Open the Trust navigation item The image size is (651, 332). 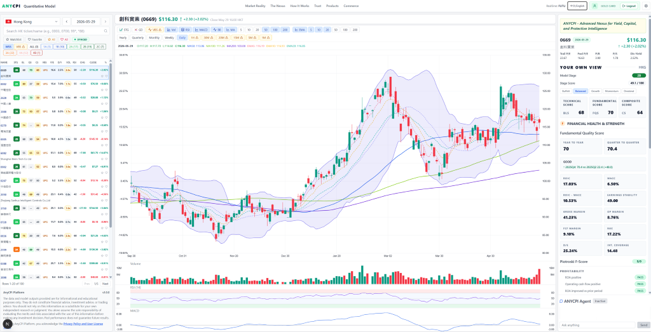318,6
